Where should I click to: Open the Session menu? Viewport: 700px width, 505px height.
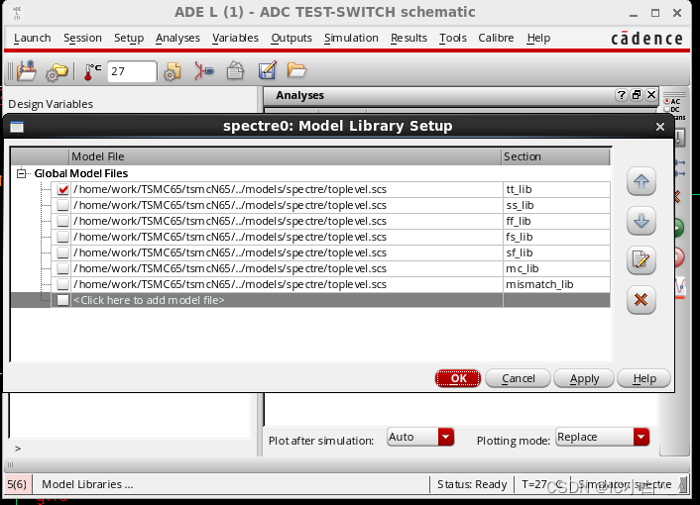tap(82, 38)
